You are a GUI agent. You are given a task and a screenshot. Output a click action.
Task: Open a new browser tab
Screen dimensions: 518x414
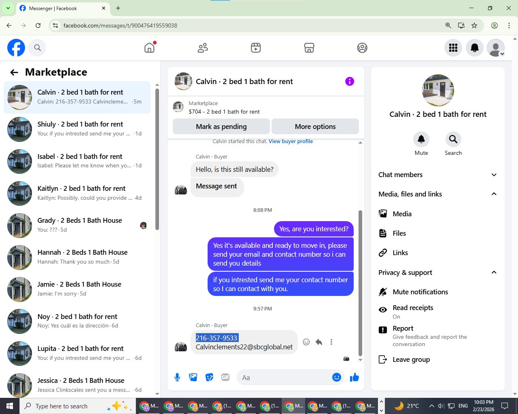[x=118, y=8]
